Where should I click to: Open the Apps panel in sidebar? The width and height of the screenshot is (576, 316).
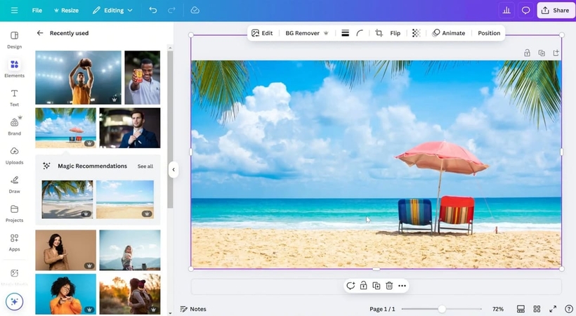click(14, 242)
